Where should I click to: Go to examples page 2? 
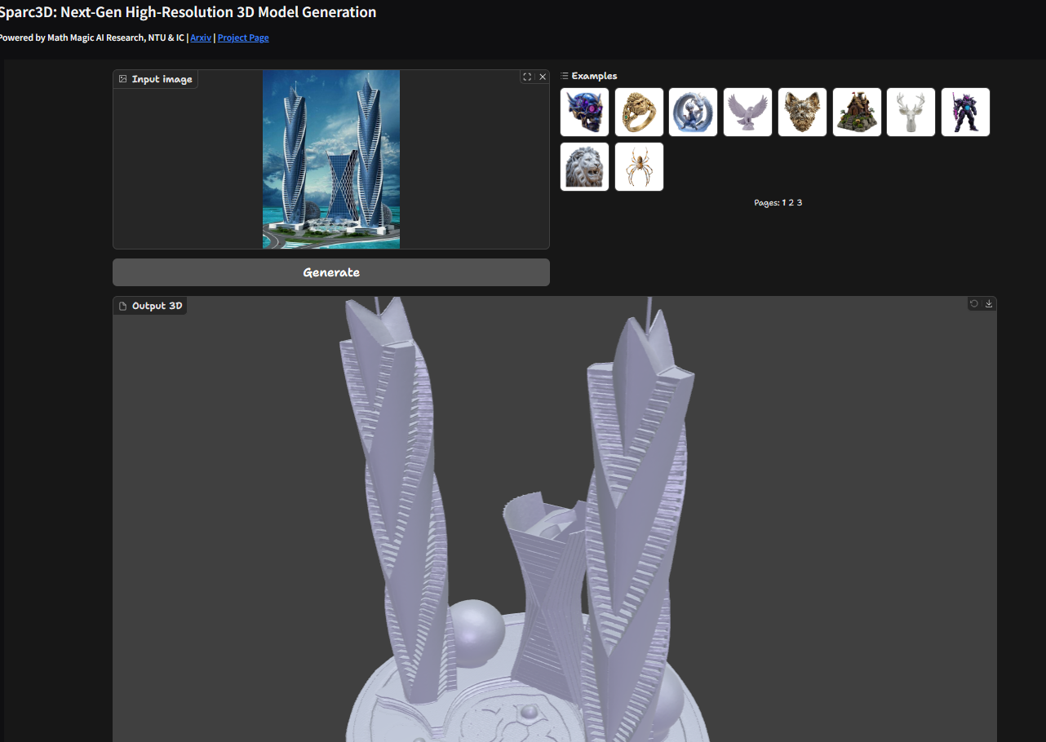click(791, 203)
